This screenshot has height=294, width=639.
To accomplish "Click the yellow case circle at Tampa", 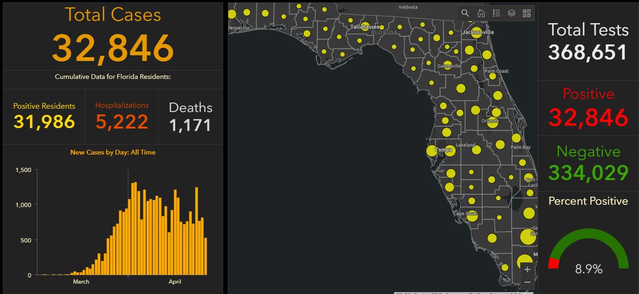I will click(432, 151).
